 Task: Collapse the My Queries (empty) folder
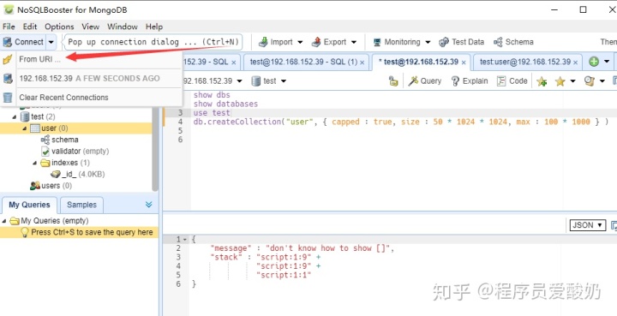(4, 221)
